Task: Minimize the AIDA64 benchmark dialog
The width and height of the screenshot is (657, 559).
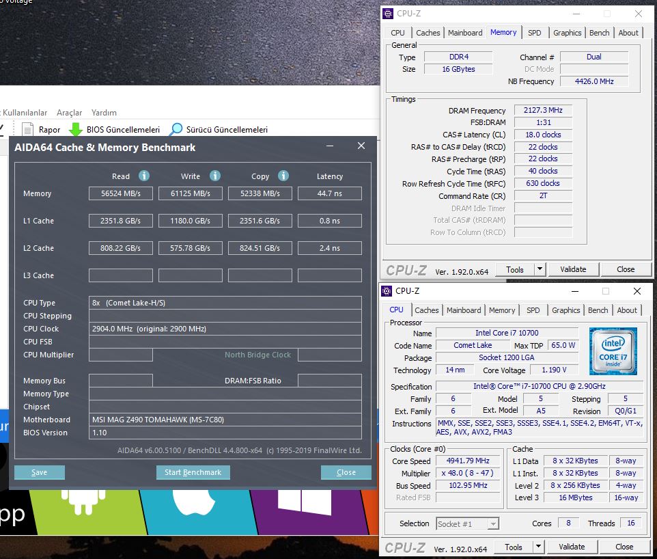Action: (x=330, y=146)
